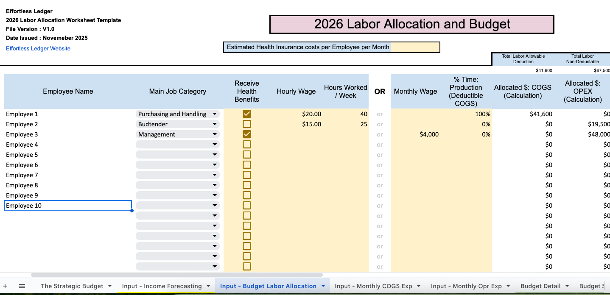Viewport: 610px width, 295px height.
Task: Check health benefits for Employee 6
Action: [x=247, y=164]
